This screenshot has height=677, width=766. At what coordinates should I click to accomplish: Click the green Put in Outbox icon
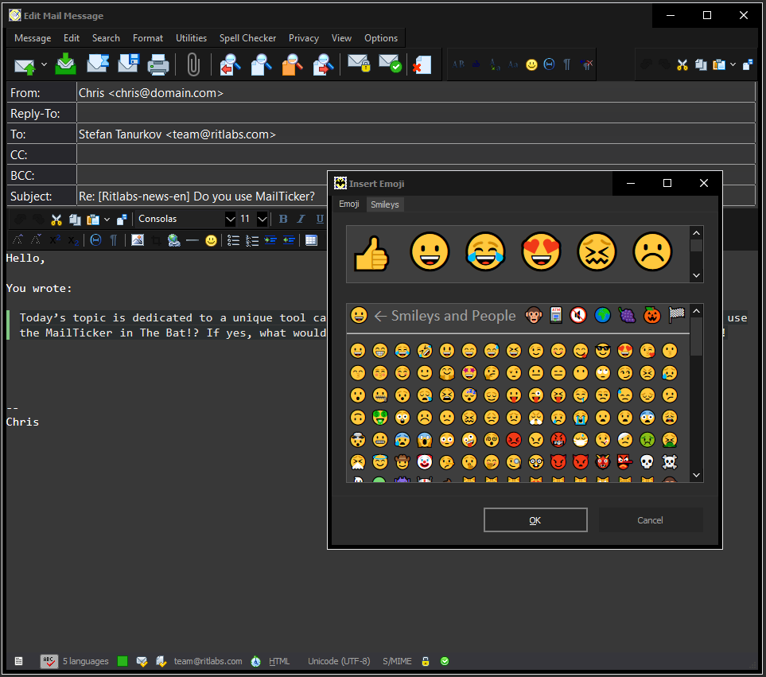65,64
